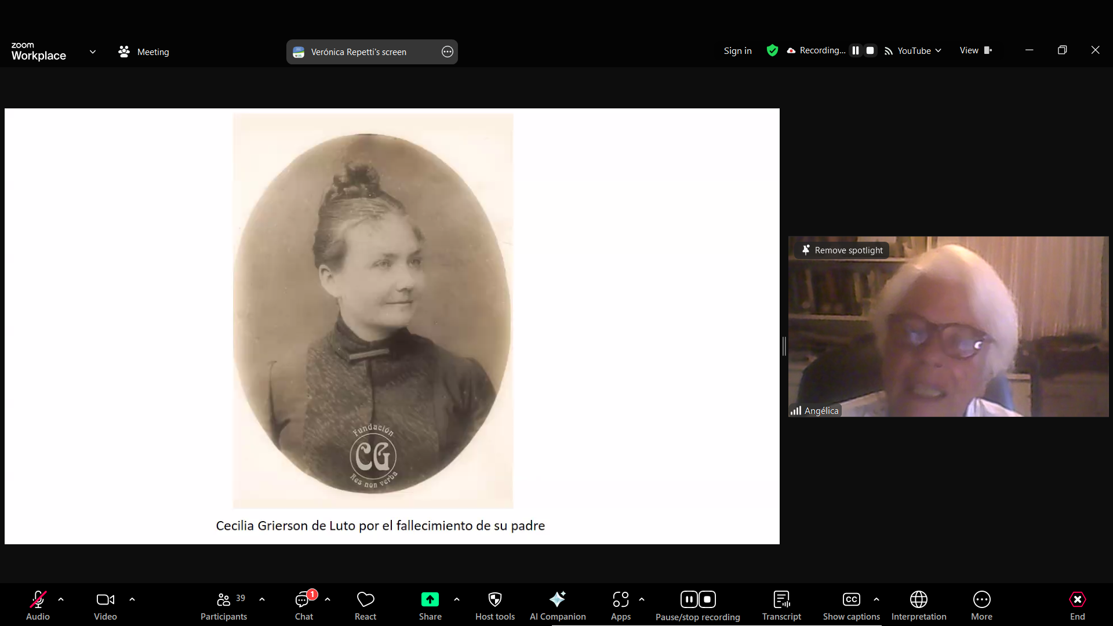Open the View menu
The width and height of the screenshot is (1113, 626).
[x=976, y=50]
